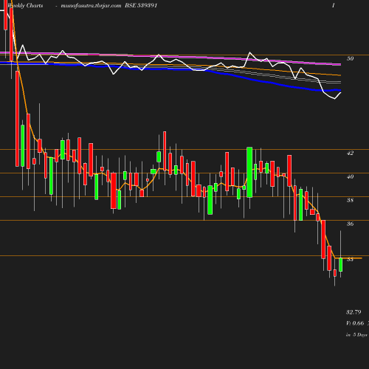Click the 50 price axis label
The image size is (369, 369).
click(x=350, y=58)
